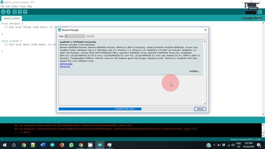Open the Sketch menu
265x149 pixels.
(15, 6)
